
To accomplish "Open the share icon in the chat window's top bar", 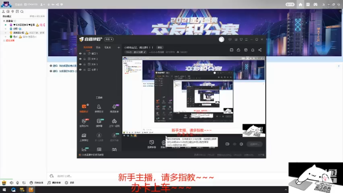I will pyautogui.click(x=57, y=4).
